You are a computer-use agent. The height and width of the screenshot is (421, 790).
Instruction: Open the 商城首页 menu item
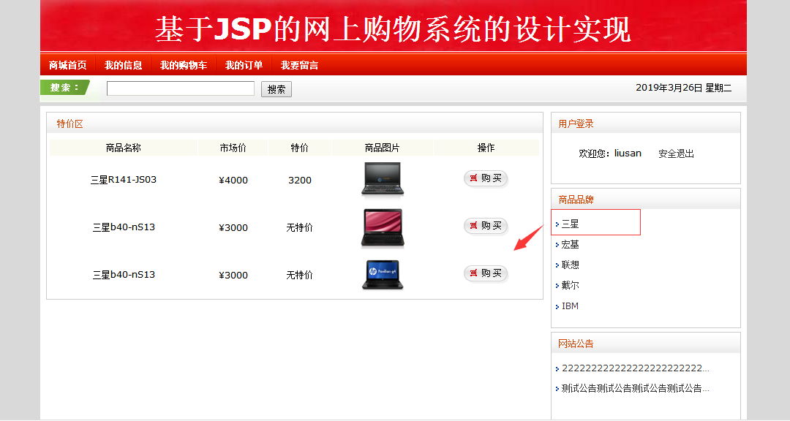click(x=67, y=65)
